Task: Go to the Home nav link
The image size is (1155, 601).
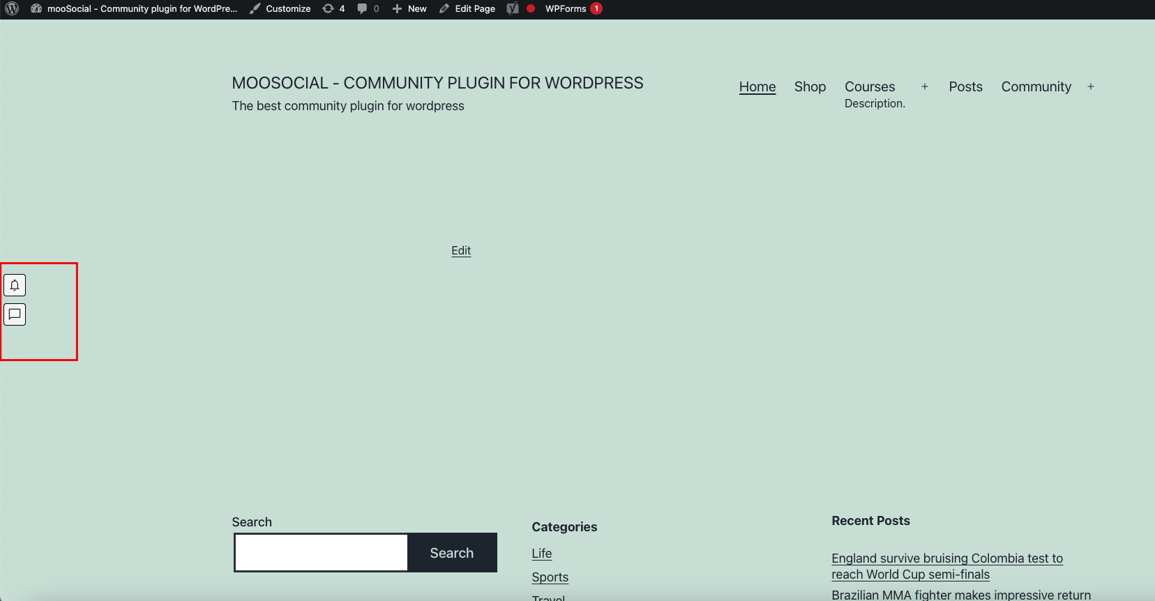Action: point(757,86)
